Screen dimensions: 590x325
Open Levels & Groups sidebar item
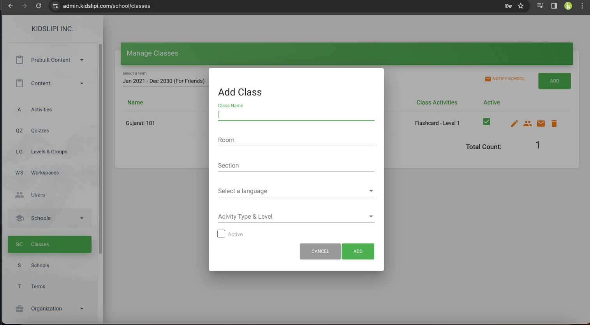click(49, 152)
